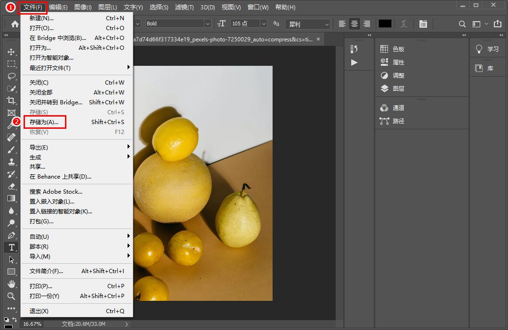Click 存储为(A)... menu entry
Viewport: 508px width, 330px height.
44,122
